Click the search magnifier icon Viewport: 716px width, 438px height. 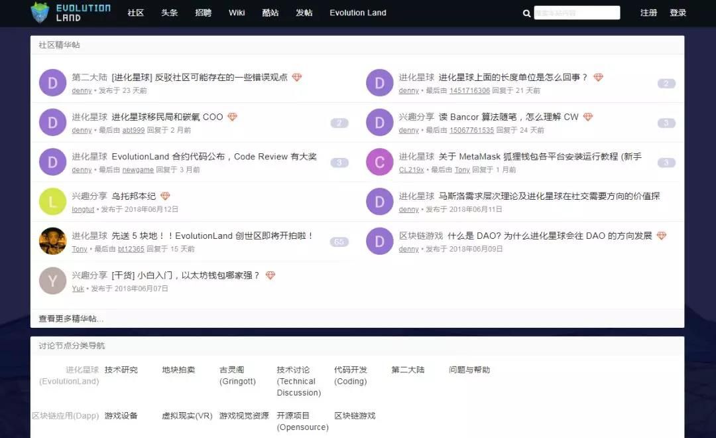(526, 13)
